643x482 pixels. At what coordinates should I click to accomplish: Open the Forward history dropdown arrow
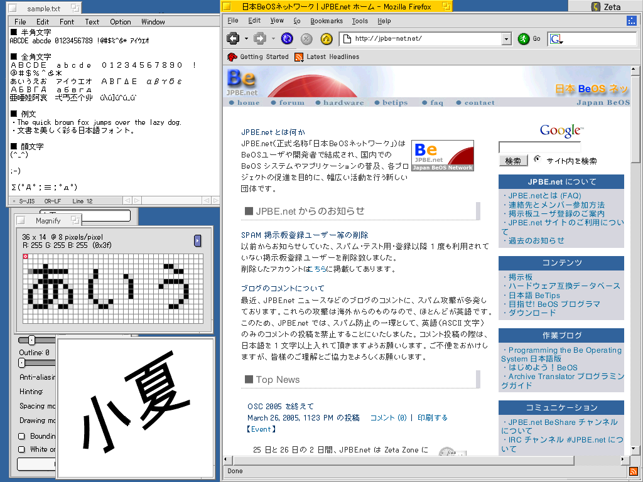click(273, 39)
